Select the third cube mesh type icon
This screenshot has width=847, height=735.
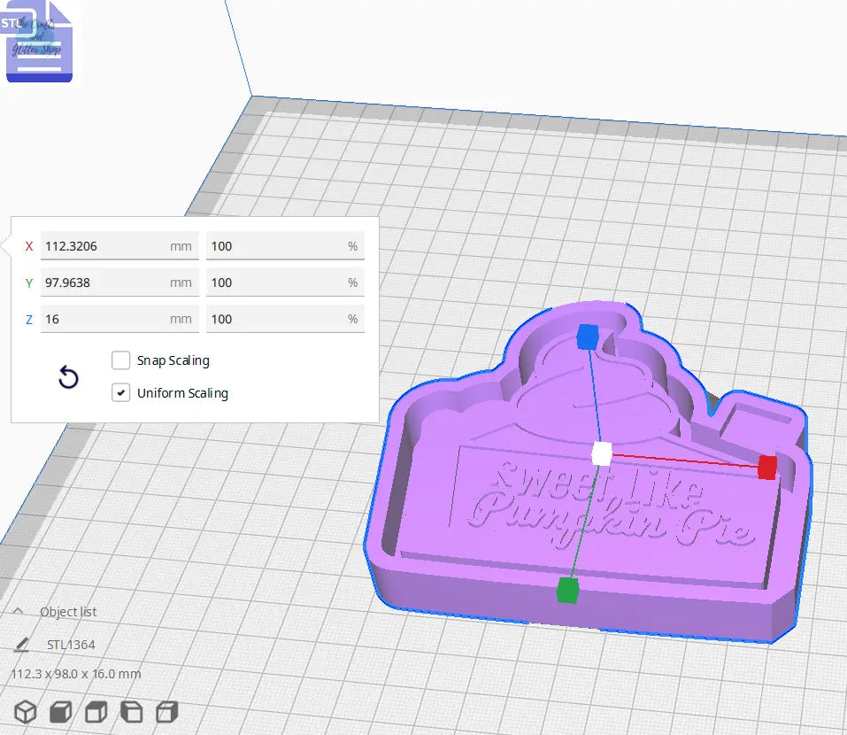(x=96, y=711)
